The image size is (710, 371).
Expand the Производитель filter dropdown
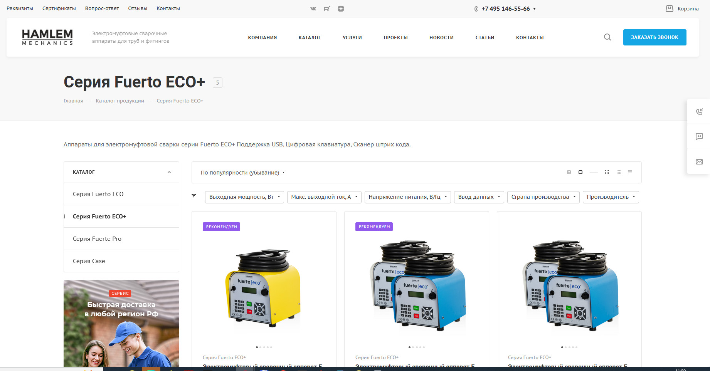pyautogui.click(x=611, y=197)
